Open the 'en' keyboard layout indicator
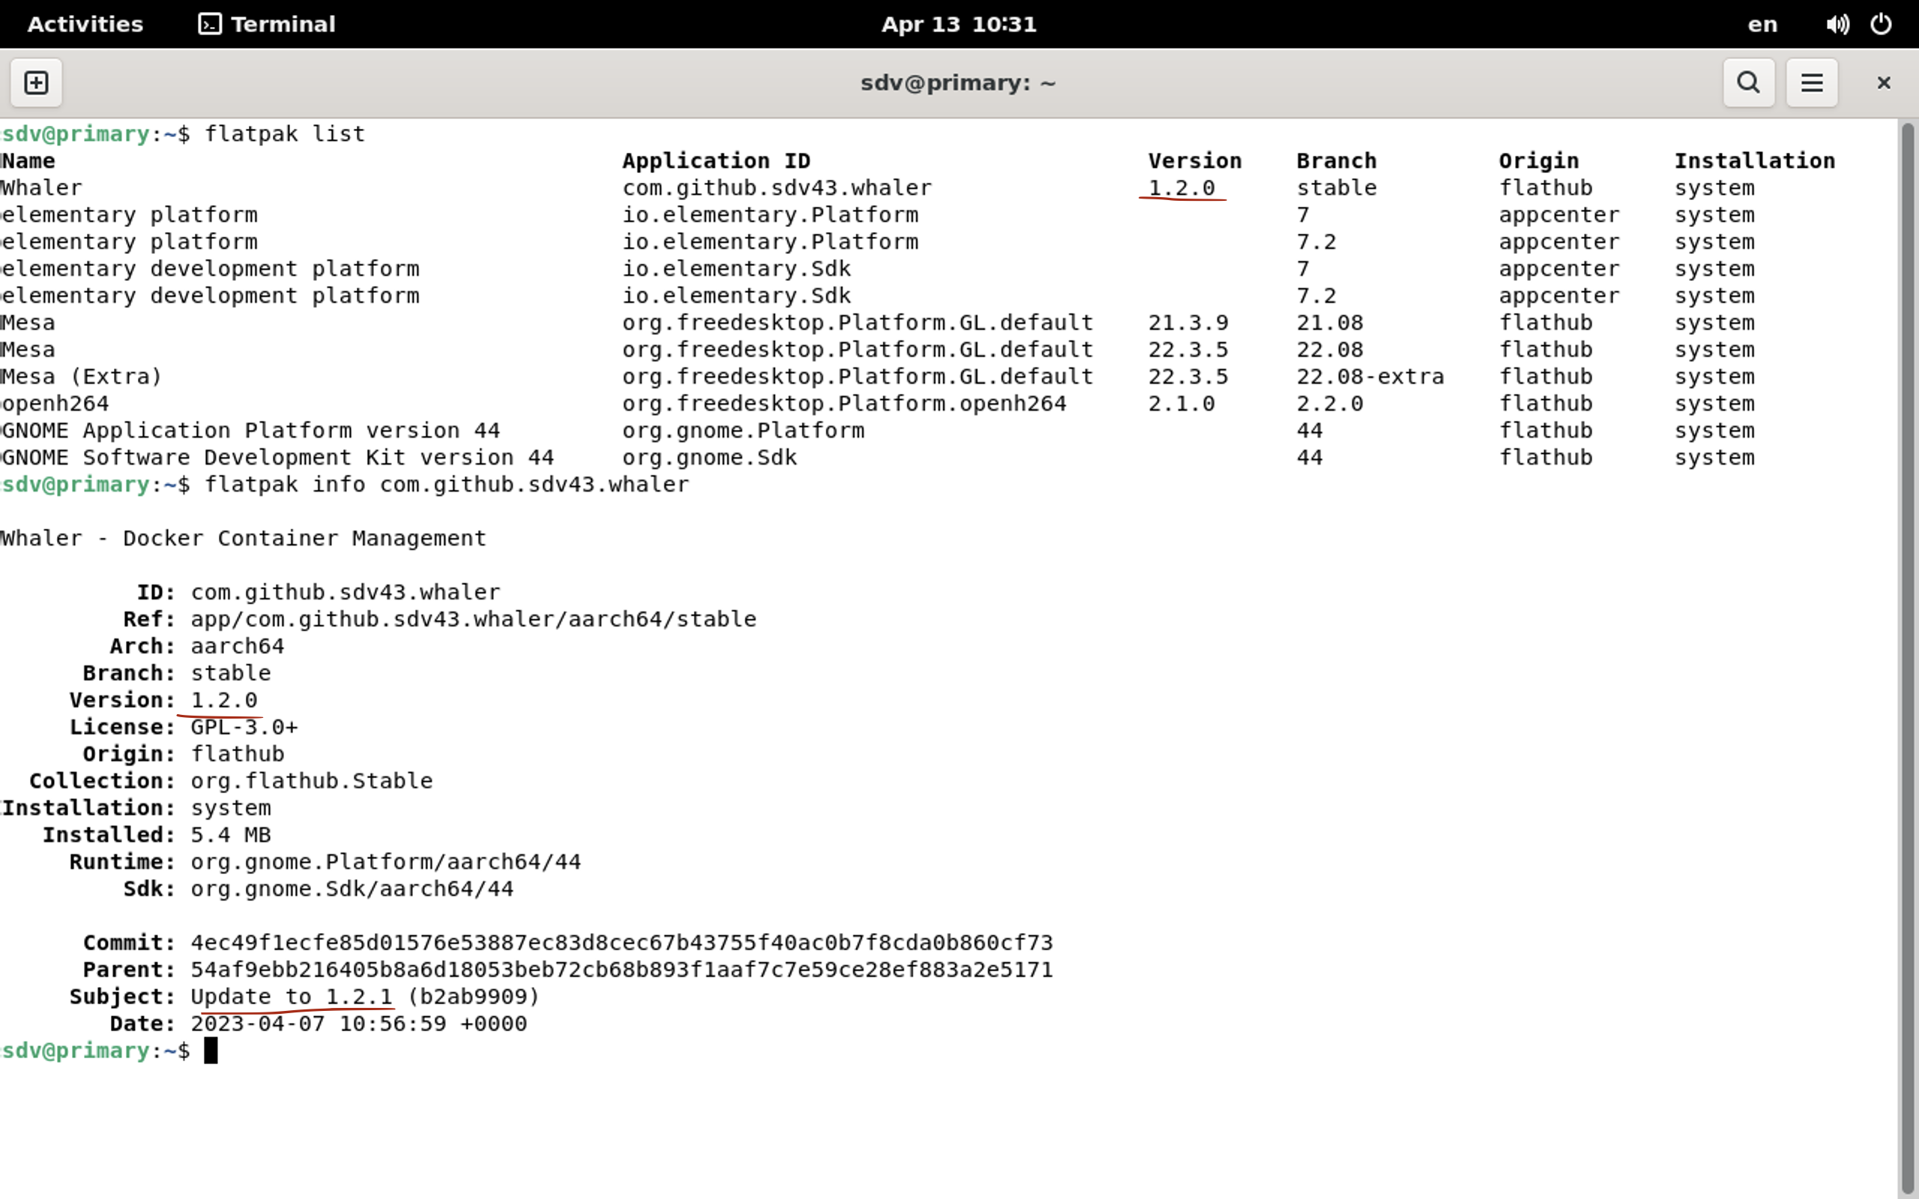Screen dimensions: 1919x1199 [x=1762, y=24]
